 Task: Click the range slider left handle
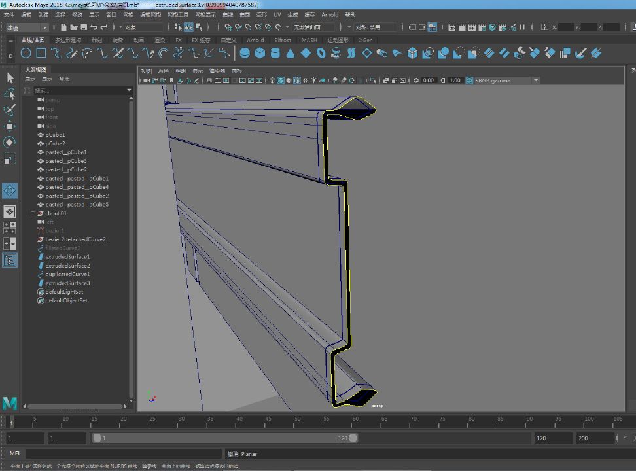97,438
